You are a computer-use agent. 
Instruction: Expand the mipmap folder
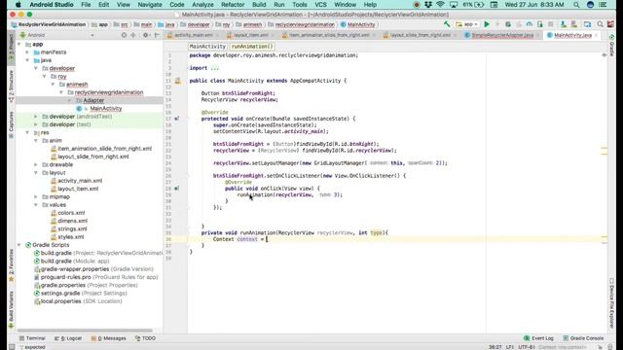click(36, 196)
